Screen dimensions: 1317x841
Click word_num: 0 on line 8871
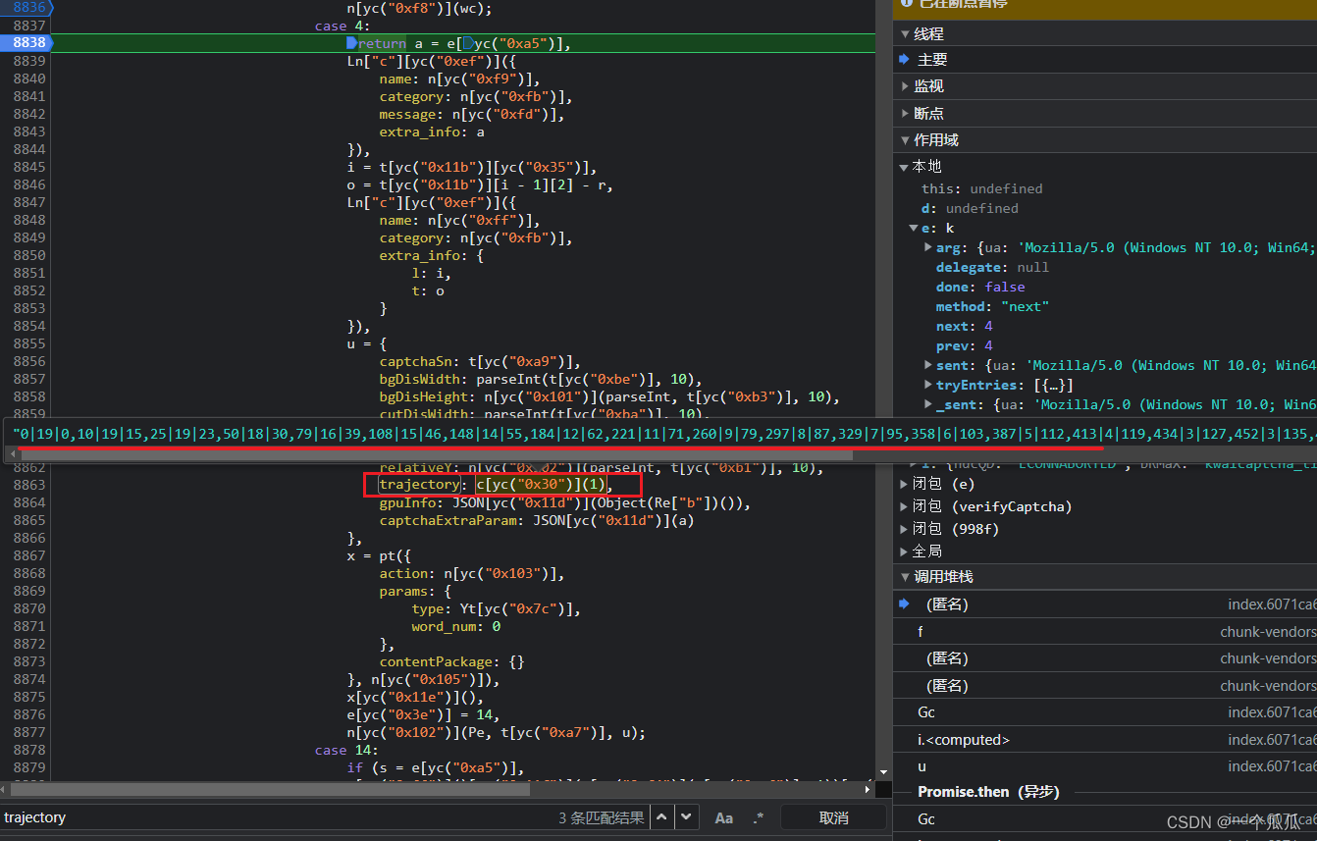click(456, 626)
